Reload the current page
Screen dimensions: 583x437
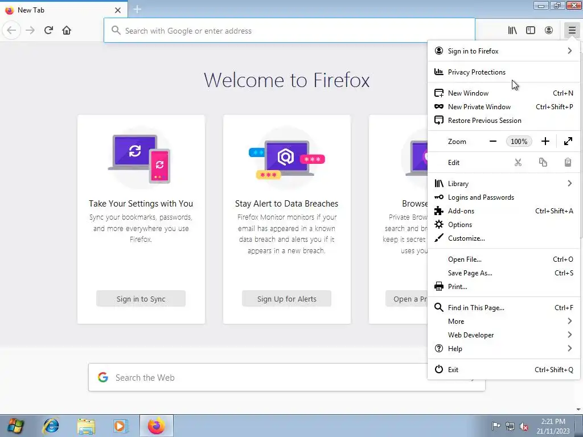click(x=48, y=30)
